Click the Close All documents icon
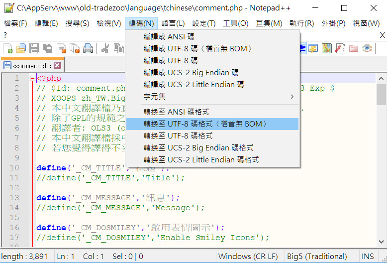 click(x=75, y=48)
